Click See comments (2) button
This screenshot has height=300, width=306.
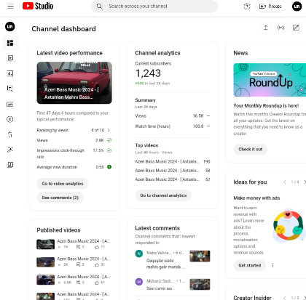click(x=60, y=198)
